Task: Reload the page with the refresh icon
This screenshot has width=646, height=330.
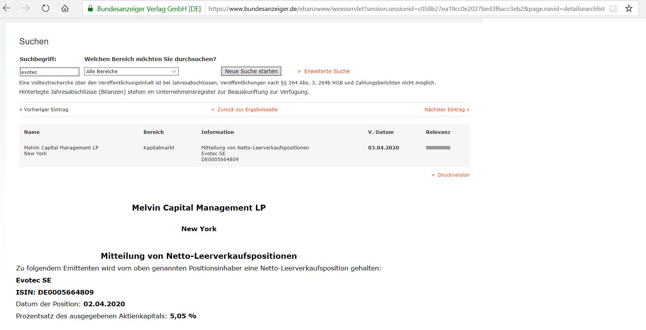Action: (46, 8)
